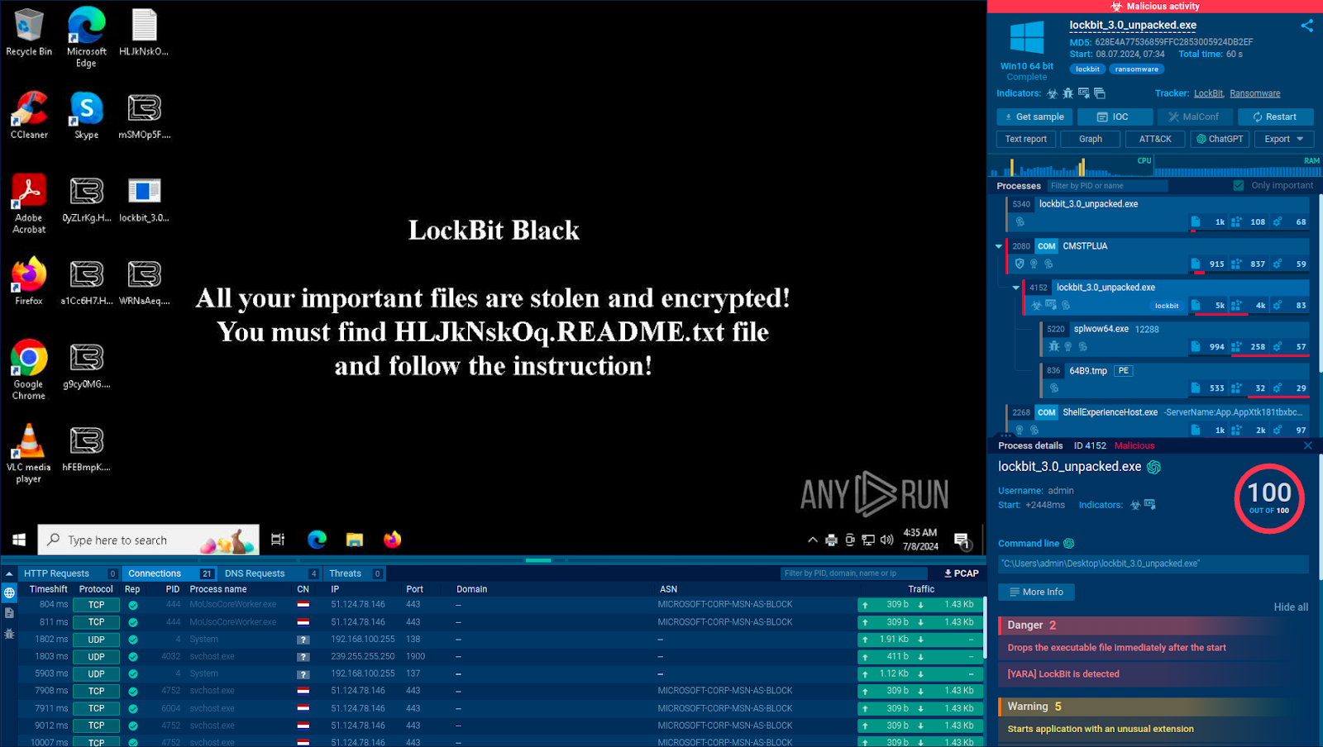Image resolution: width=1323 pixels, height=747 pixels.
Task: Click the share icon near the sample title
Action: pyautogui.click(x=1306, y=26)
